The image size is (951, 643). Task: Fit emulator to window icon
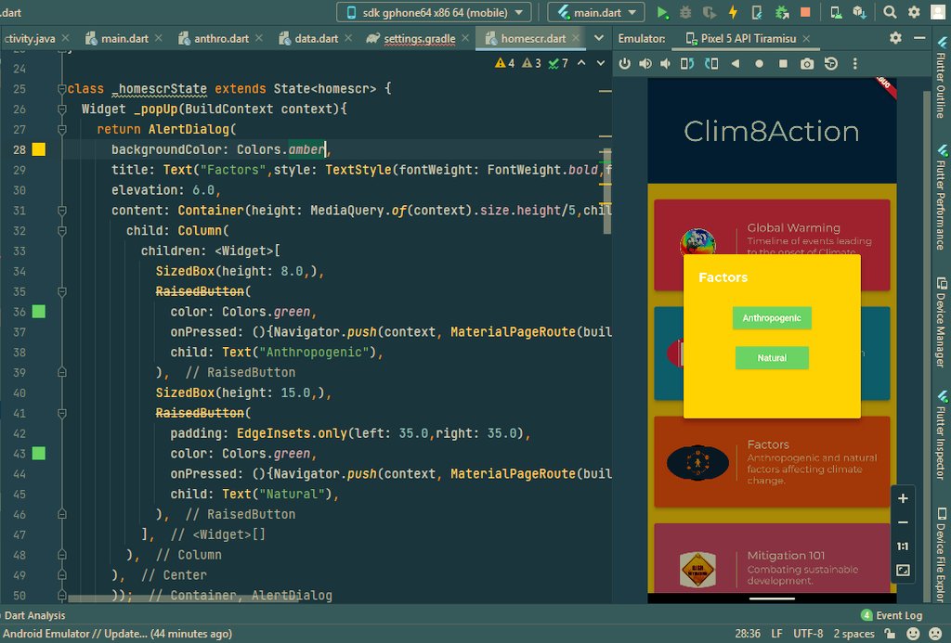903,571
